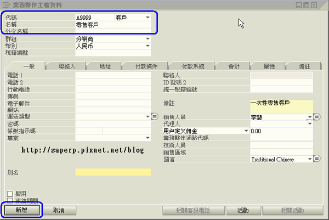This screenshot has height=220, width=329.
Task: Click the 語言 detail icon beside Traditional Chinese
Action: click(316, 159)
